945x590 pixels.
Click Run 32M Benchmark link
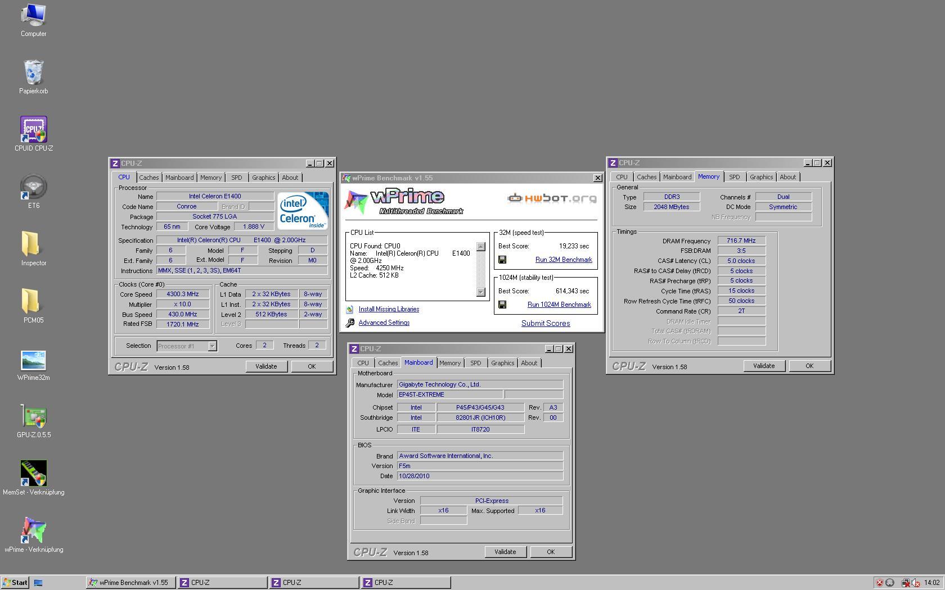click(564, 260)
